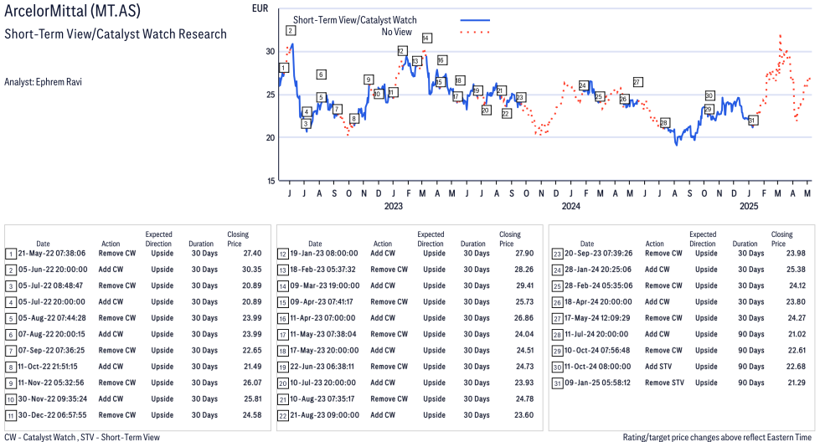Click the date 21-May-22 07:38:06 in the table
Viewport: 820px width, 442px height.
pyautogui.click(x=52, y=254)
